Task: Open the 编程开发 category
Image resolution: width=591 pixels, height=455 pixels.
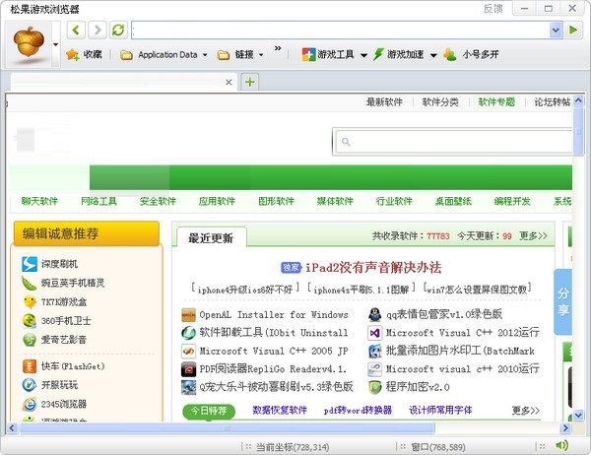Action: 512,201
